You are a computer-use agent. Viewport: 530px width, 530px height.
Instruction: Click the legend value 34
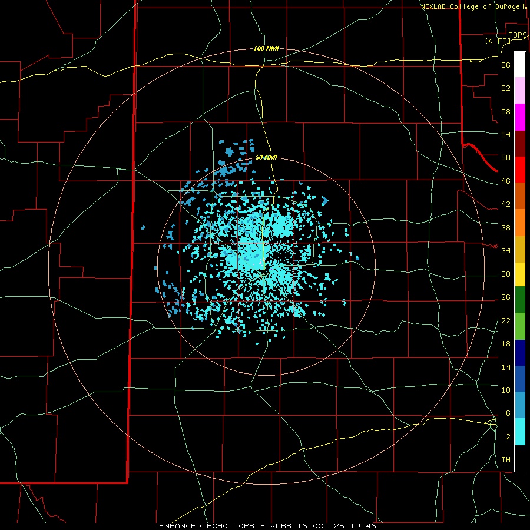[506, 250]
